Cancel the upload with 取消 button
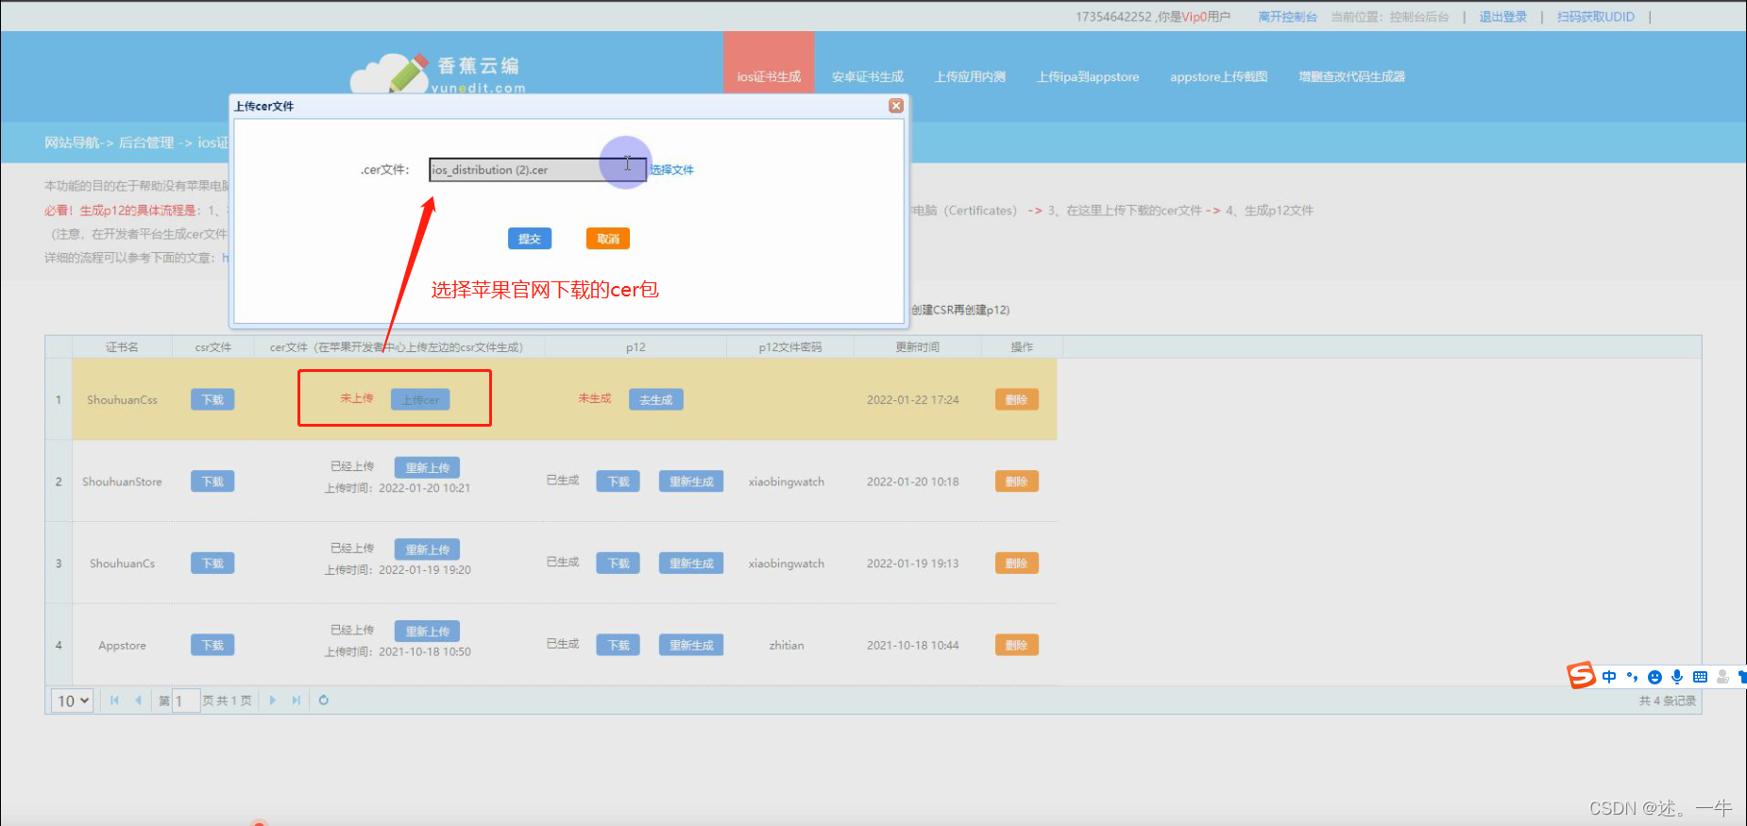The height and width of the screenshot is (826, 1747). [608, 239]
